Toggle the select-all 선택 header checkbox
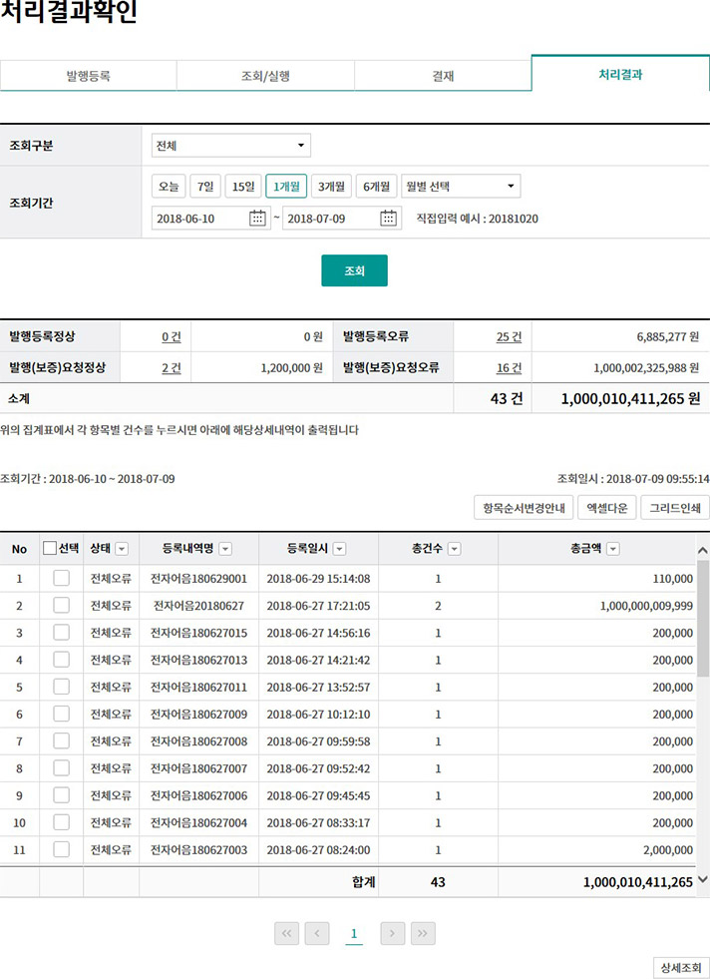Screen dimensions: 710x979 tap(50, 549)
